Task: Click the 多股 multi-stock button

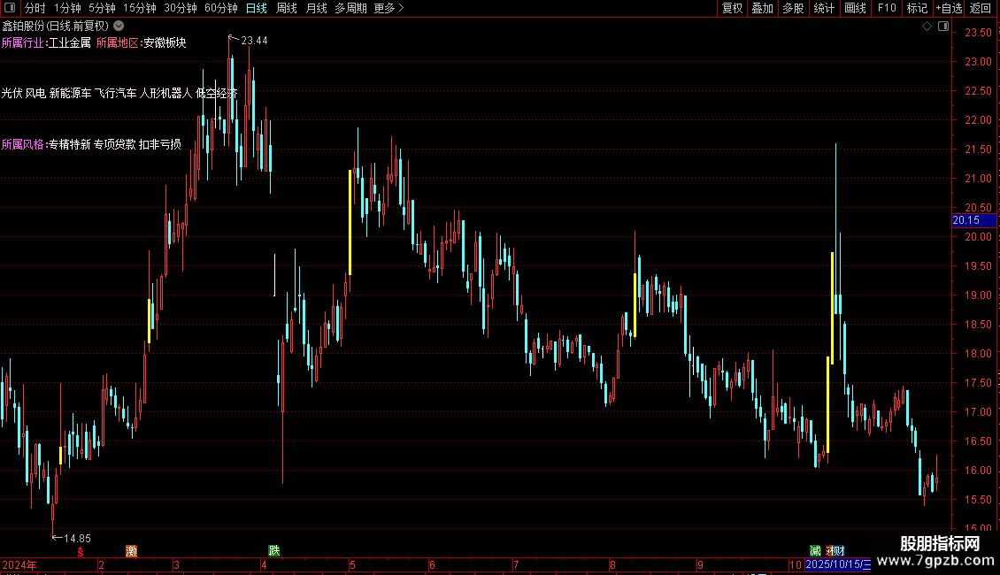Action: coord(793,8)
